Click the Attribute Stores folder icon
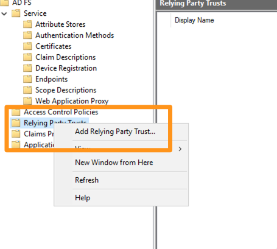The image size is (277, 249). pyautogui.click(x=27, y=24)
